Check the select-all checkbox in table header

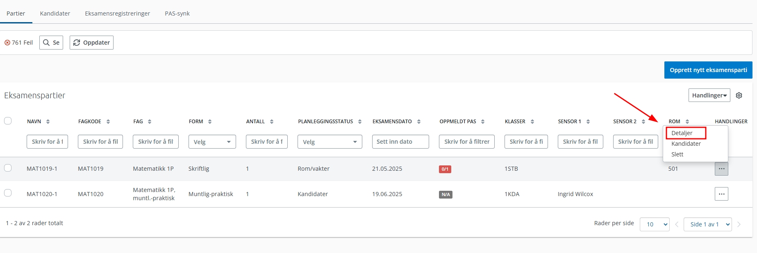(x=8, y=121)
